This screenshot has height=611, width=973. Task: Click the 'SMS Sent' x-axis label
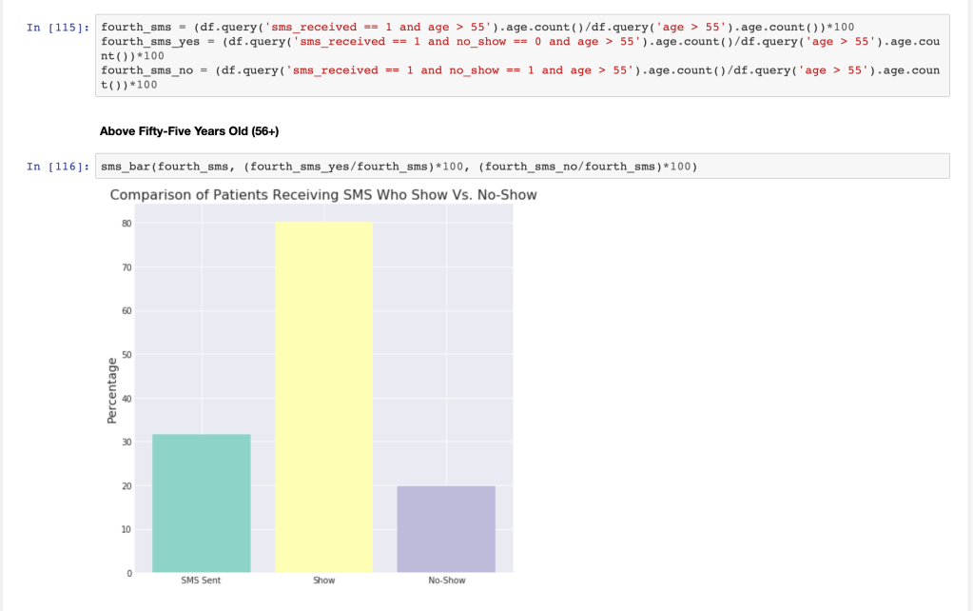(201, 581)
